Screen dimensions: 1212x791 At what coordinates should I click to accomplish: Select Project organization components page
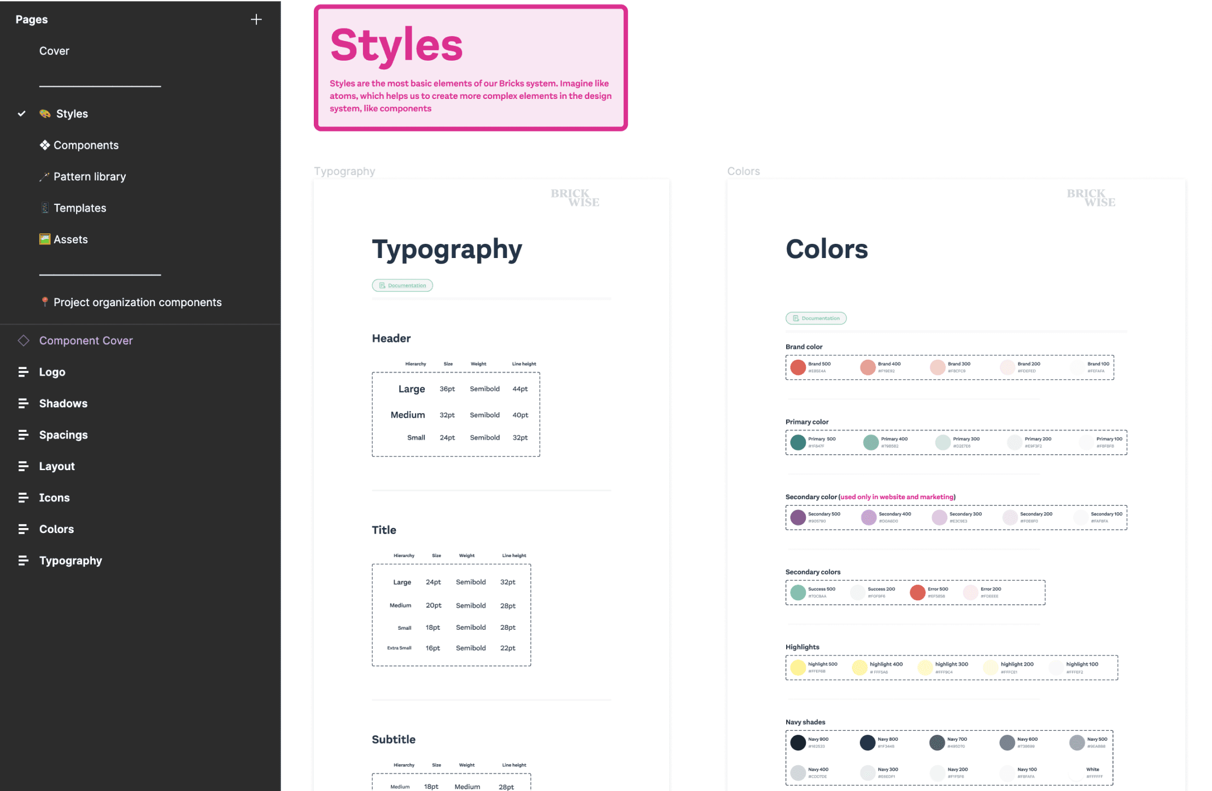(137, 302)
